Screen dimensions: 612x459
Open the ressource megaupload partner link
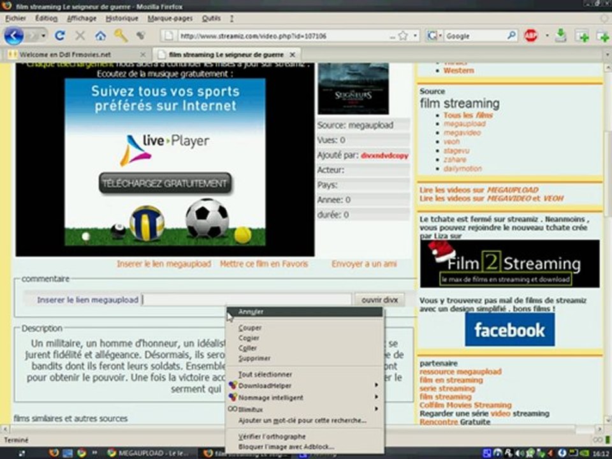pyautogui.click(x=460, y=372)
